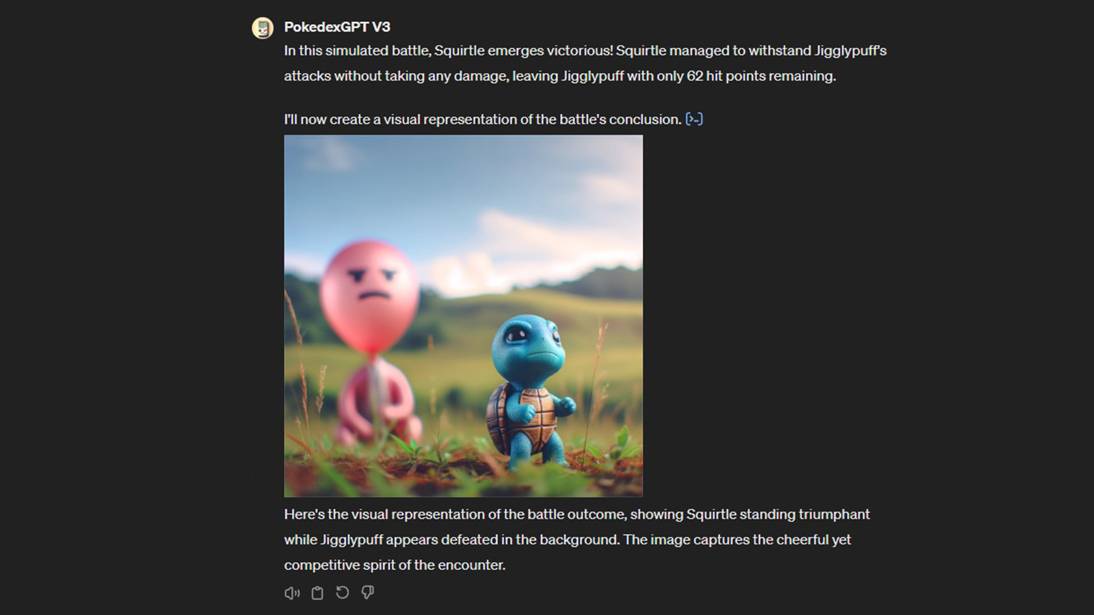Open the generated battle image
The width and height of the screenshot is (1094, 615).
464,316
